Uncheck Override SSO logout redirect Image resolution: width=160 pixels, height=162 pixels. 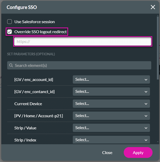[10, 32]
